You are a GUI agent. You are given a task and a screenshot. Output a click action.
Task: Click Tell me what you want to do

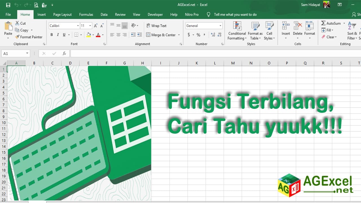pos(235,14)
